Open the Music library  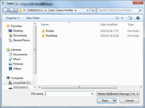(x=17, y=59)
